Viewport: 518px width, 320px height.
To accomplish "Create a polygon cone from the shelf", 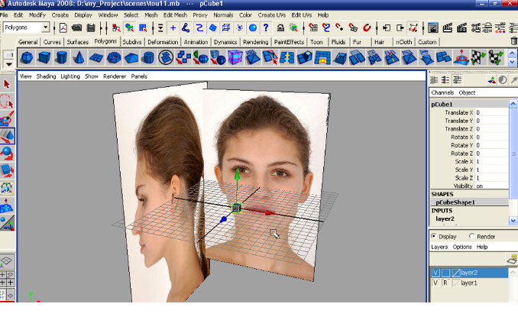I will pos(79,57).
